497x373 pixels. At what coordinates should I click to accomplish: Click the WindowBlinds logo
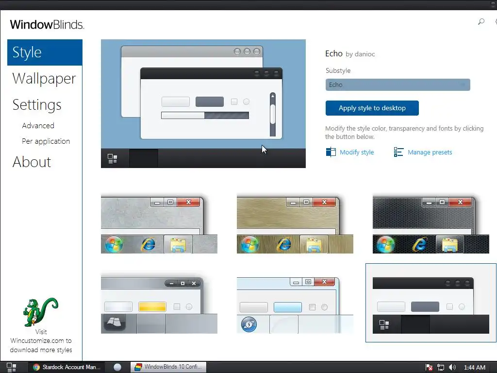(x=47, y=24)
